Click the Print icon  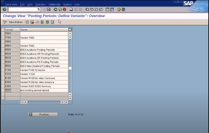[x=71, y=9]
